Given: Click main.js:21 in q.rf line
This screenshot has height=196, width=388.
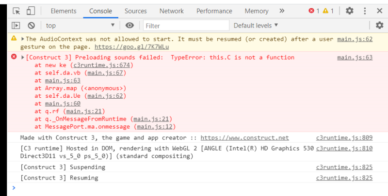Looking at the screenshot, I should pyautogui.click(x=84, y=111).
